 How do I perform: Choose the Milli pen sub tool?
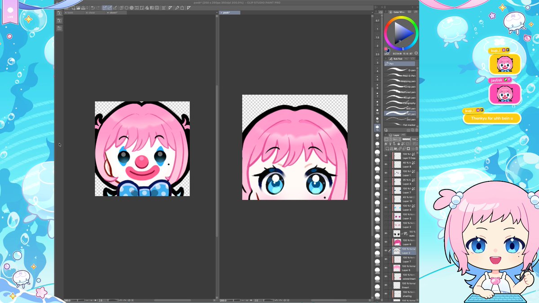[400, 108]
